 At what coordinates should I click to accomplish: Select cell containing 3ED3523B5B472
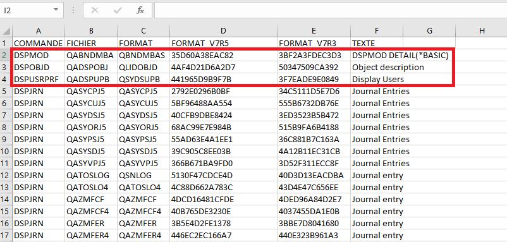pos(314,115)
